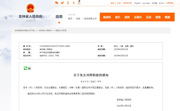Switch language to русский
This screenshot has width=180, height=111.
[x=146, y=3]
